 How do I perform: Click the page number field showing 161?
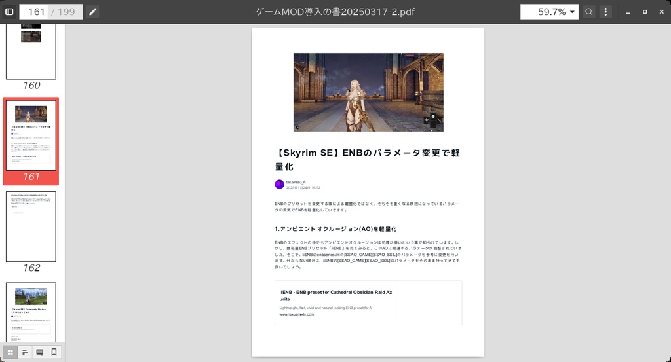pyautogui.click(x=34, y=12)
